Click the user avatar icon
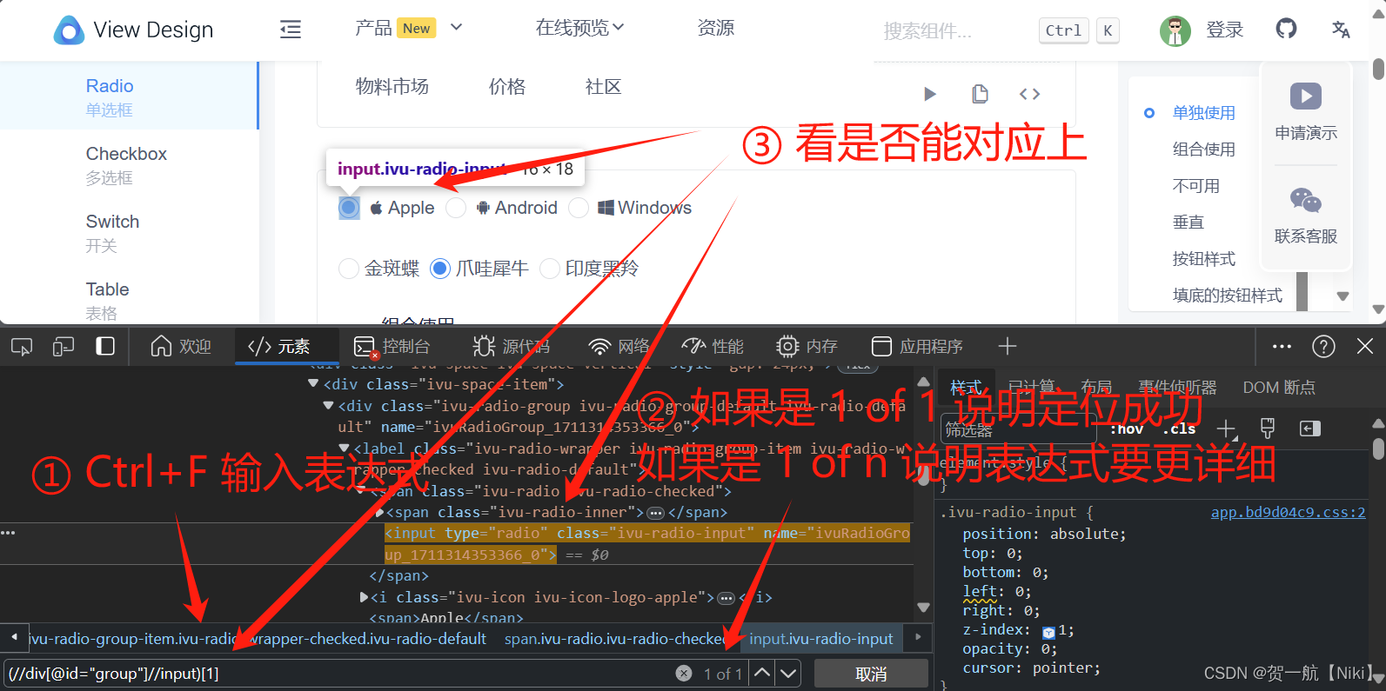Viewport: 1386px width, 691px height. click(x=1175, y=30)
